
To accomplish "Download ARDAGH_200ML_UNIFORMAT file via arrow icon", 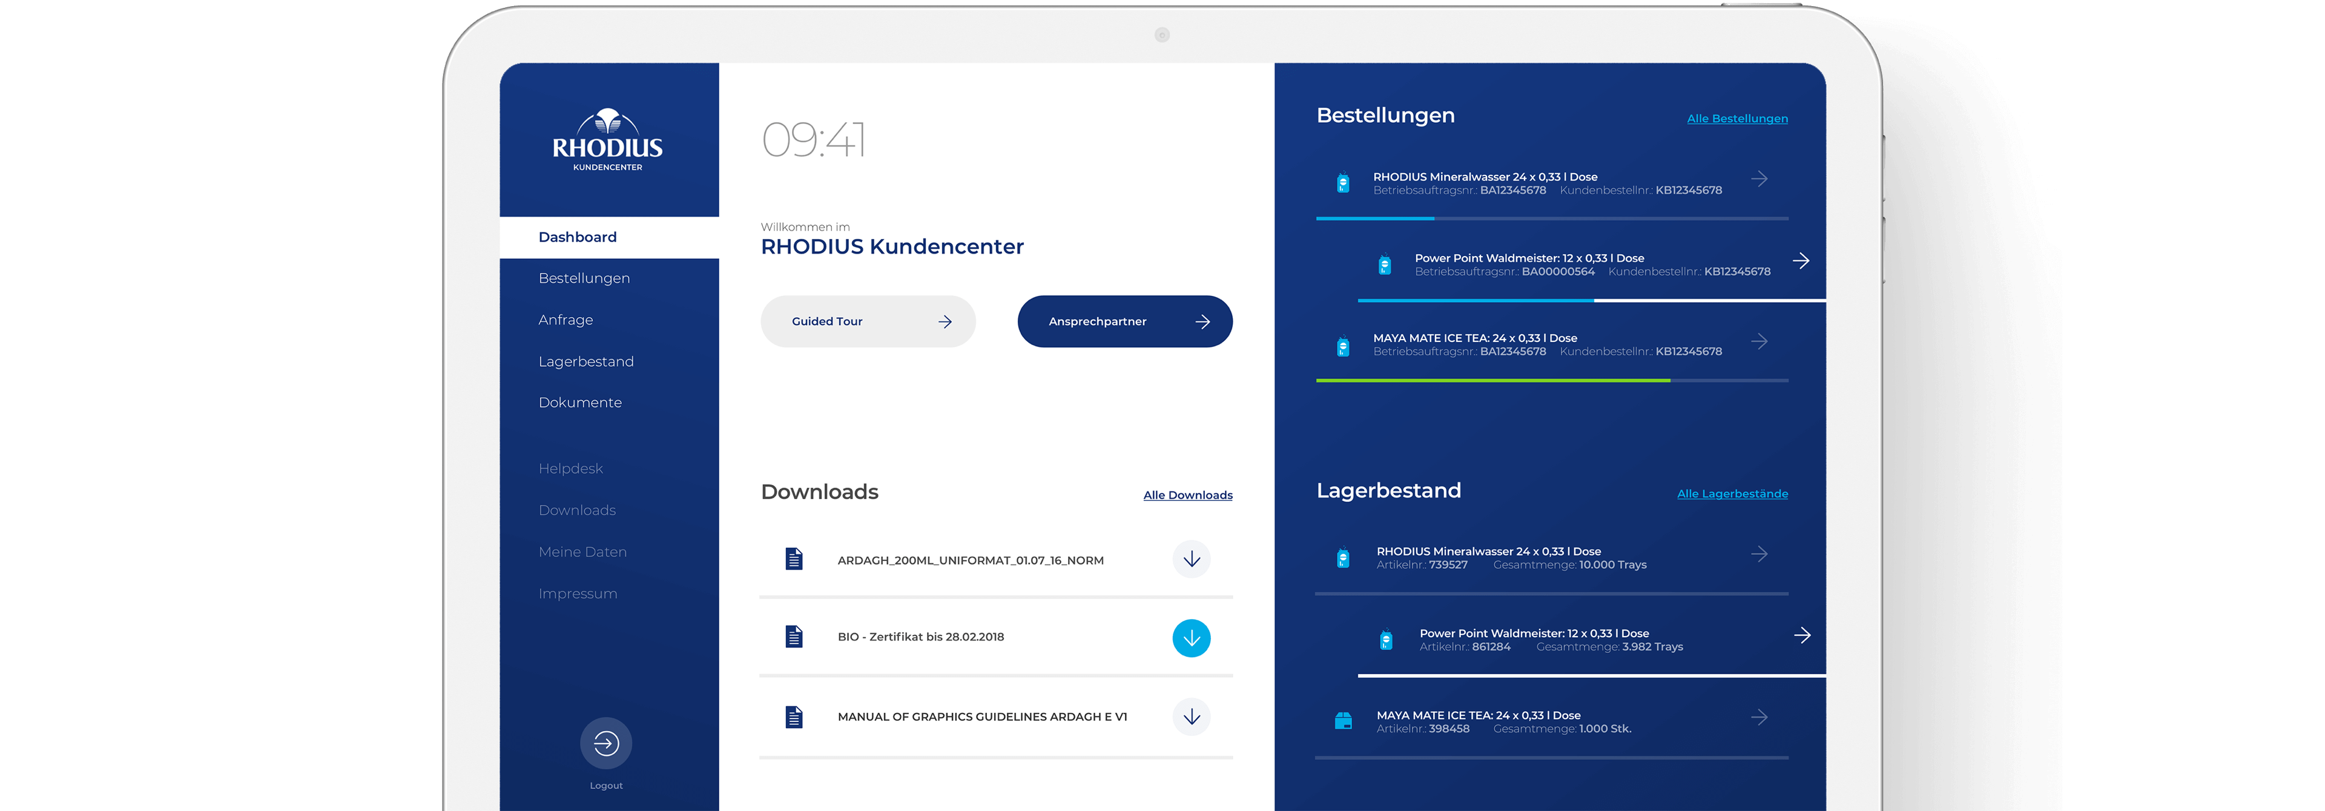I will (1192, 559).
